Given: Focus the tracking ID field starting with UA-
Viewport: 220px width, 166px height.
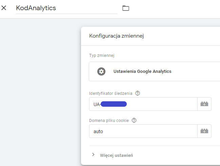Looking at the screenshot, I should 159,104.
